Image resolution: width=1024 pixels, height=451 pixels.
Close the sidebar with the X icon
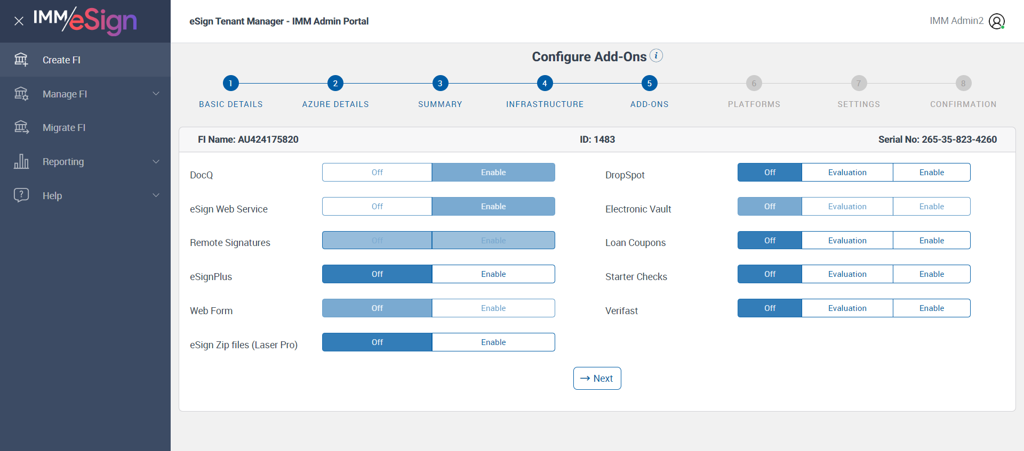pos(19,21)
